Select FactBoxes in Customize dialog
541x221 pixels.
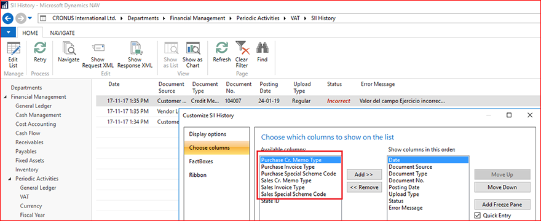tap(216, 161)
